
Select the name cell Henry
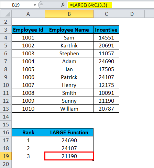tap(69, 85)
